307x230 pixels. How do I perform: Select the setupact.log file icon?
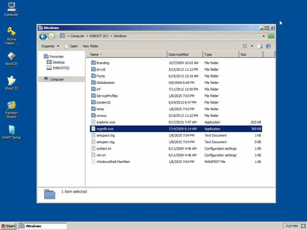coord(94,135)
